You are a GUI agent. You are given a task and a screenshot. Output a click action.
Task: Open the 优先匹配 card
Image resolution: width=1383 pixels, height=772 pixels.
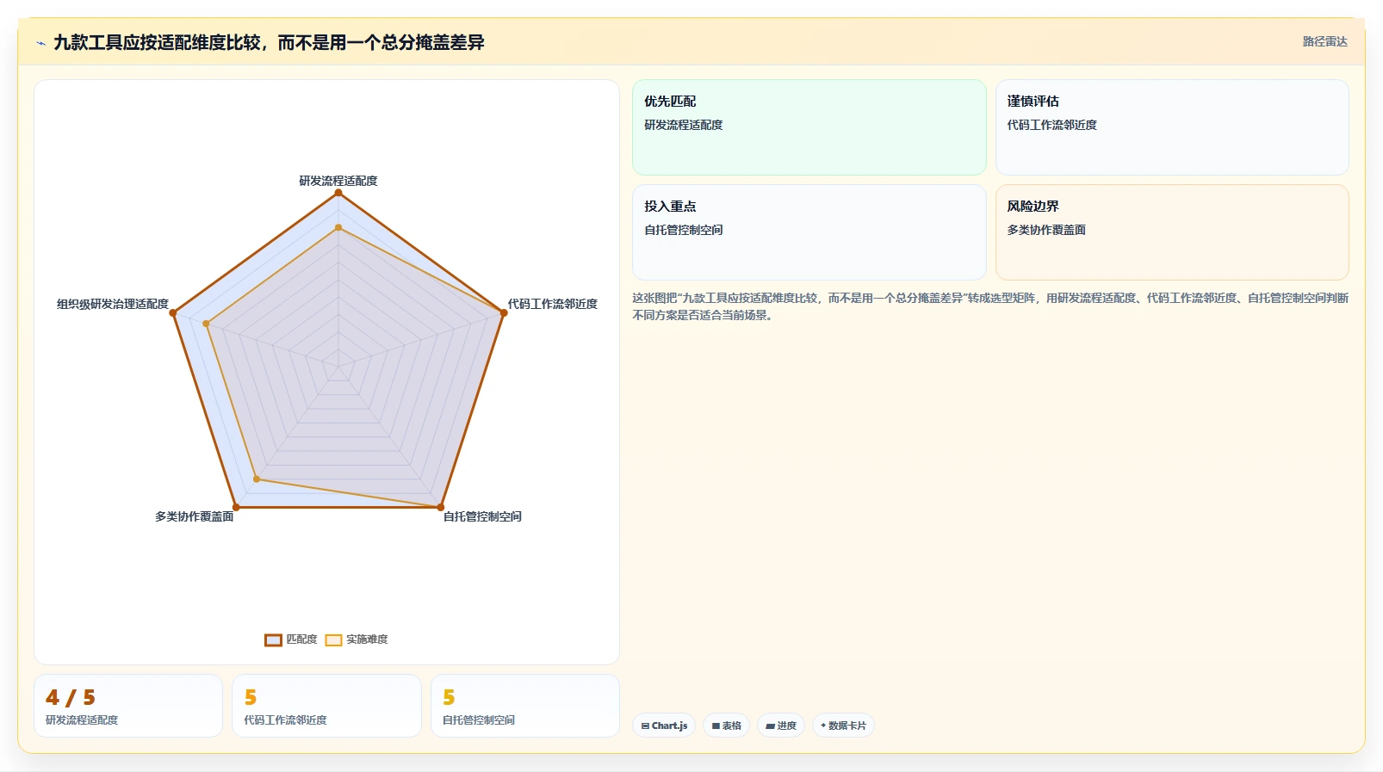click(x=809, y=127)
